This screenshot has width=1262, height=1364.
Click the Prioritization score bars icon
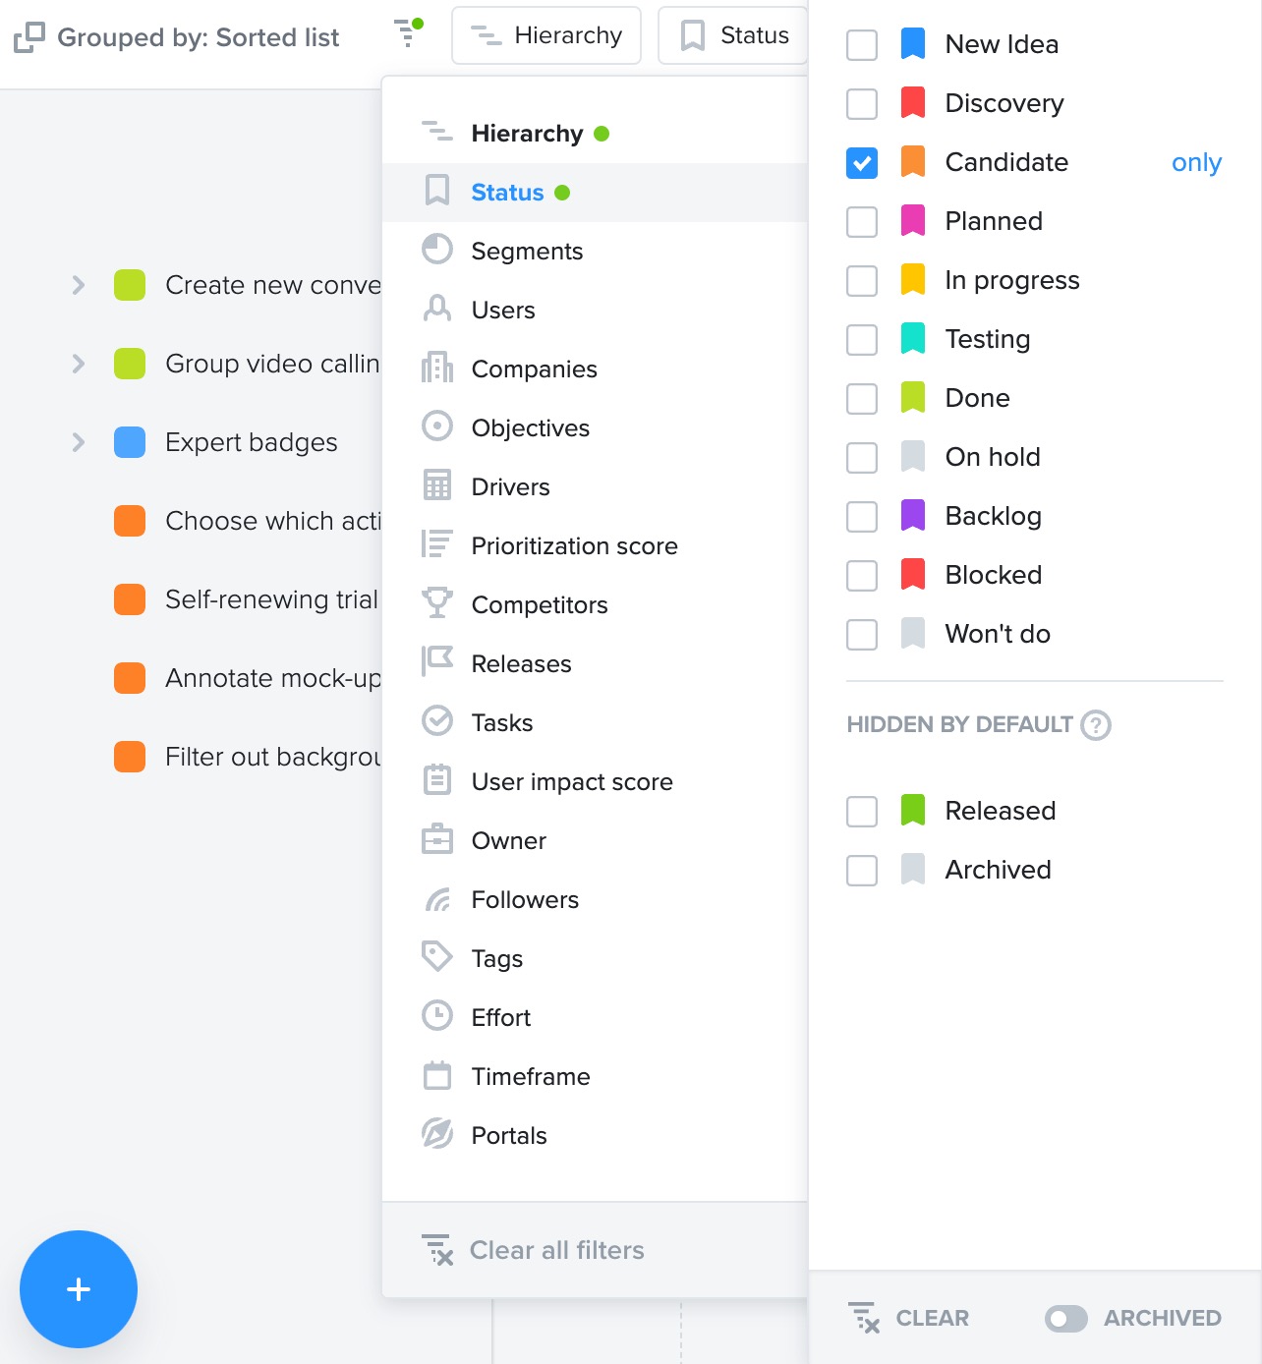[x=437, y=544]
